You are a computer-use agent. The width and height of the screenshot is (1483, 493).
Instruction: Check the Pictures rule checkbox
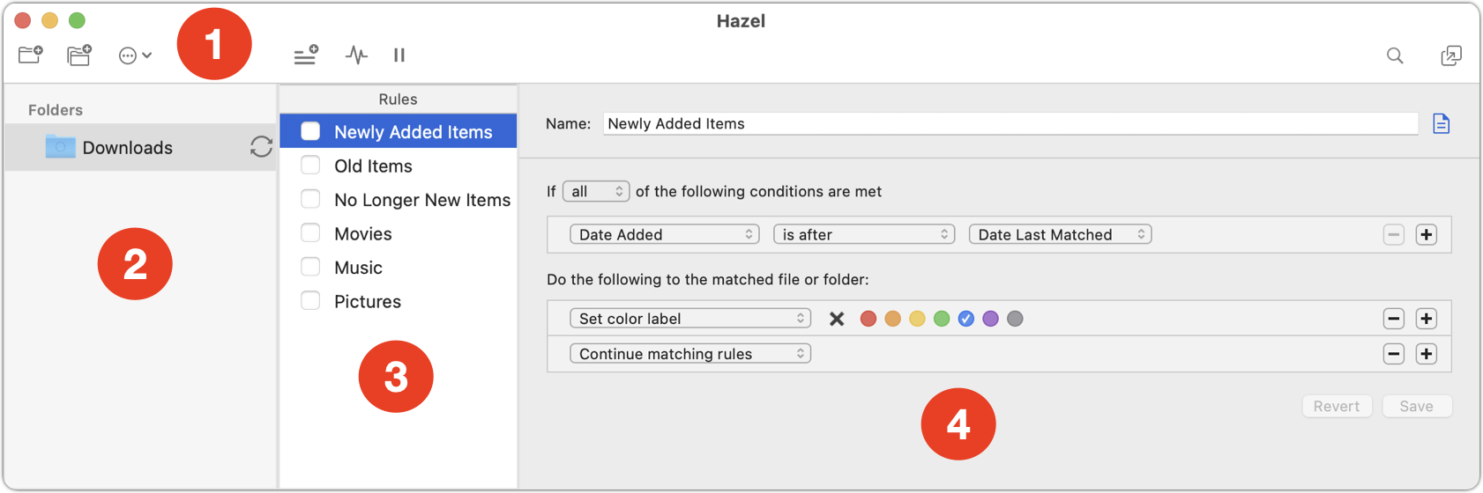[310, 301]
